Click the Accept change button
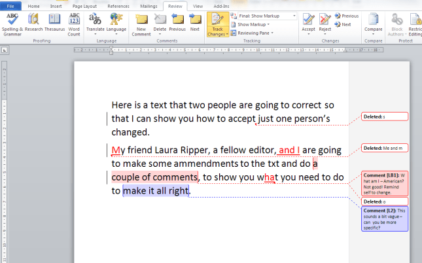The width and height of the screenshot is (422, 263). (308, 22)
